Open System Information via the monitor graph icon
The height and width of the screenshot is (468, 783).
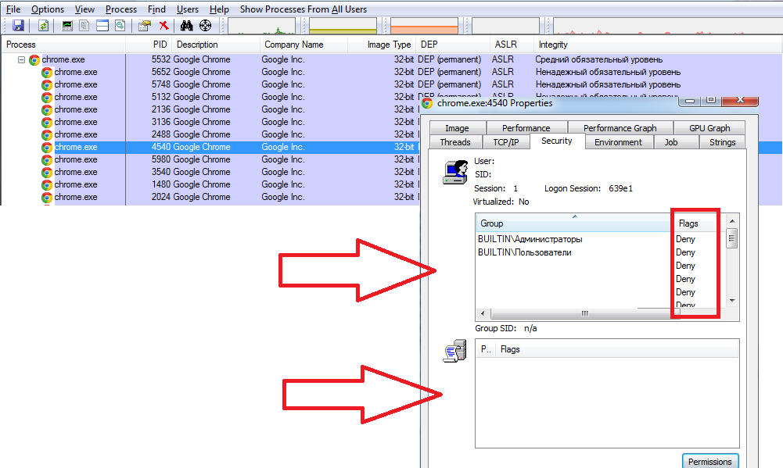click(67, 26)
